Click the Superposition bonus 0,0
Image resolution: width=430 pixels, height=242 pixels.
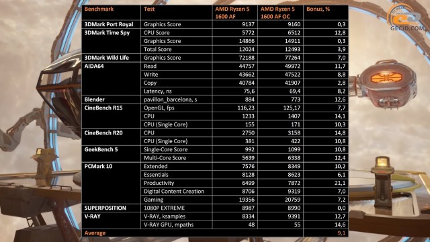pyautogui.click(x=341, y=208)
